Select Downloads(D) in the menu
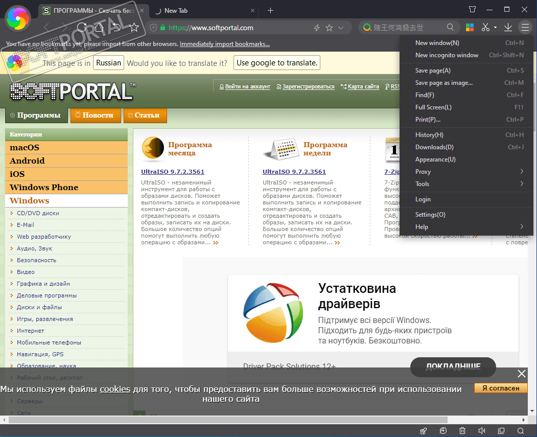Image resolution: width=537 pixels, height=437 pixels. 466,147
